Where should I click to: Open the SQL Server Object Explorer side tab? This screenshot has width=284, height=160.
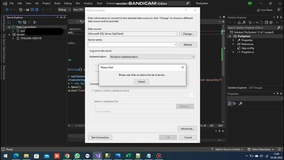(x=4, y=48)
